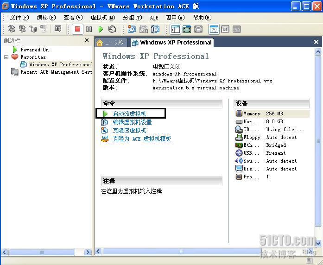
Task: Switch to the Home tab
Action: coord(111,43)
